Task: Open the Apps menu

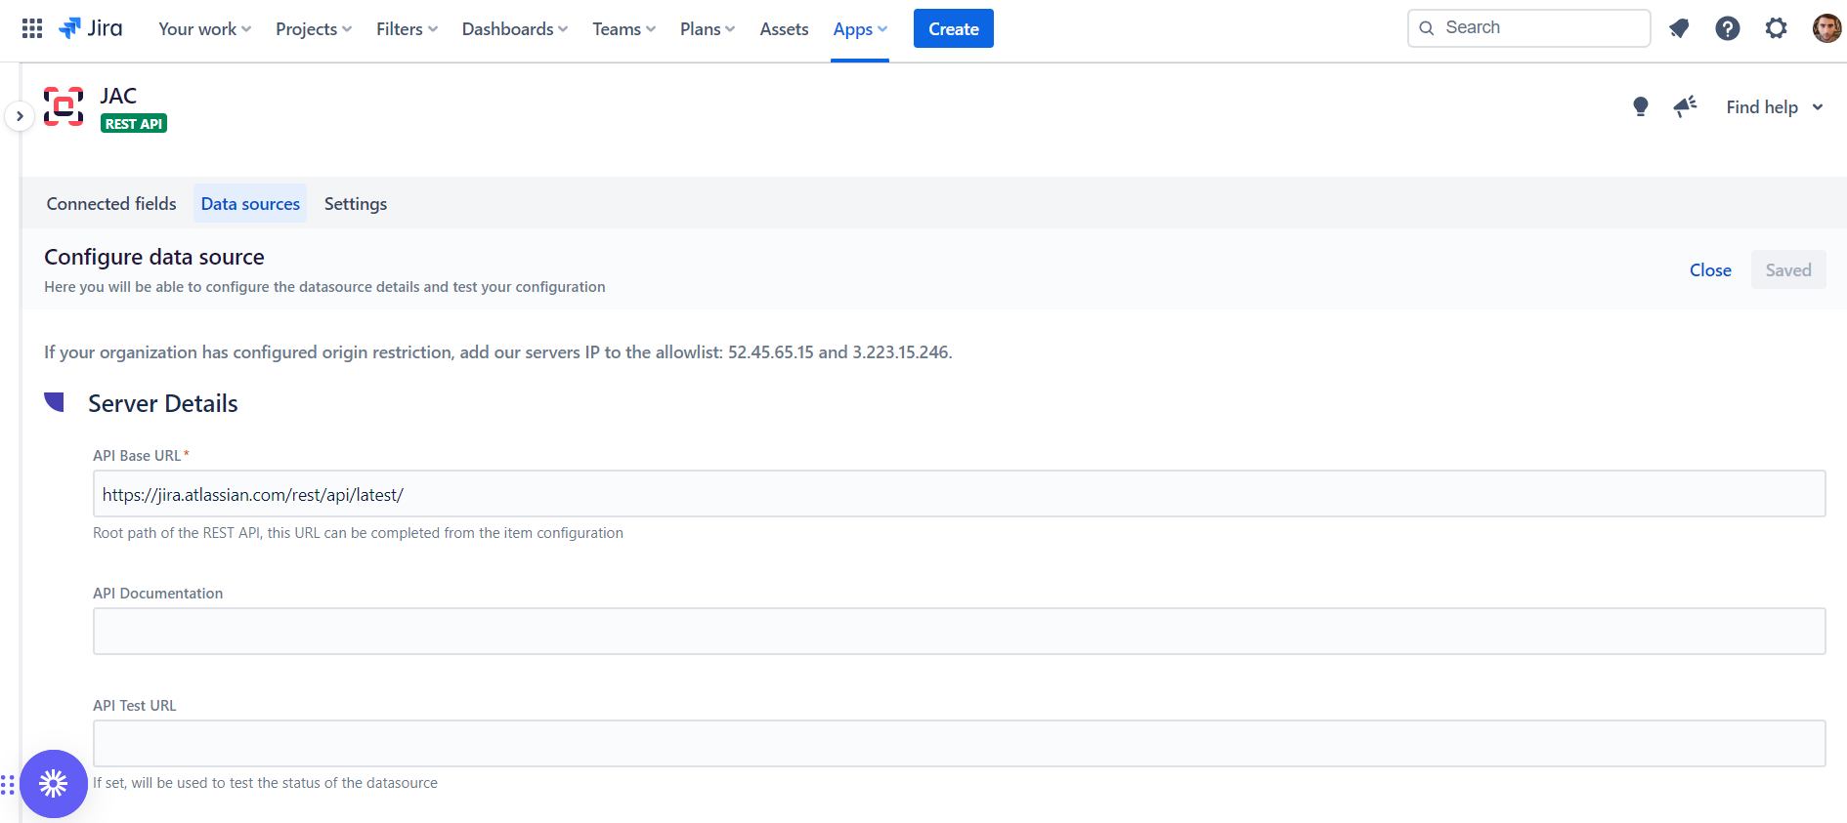Action: coord(859,29)
